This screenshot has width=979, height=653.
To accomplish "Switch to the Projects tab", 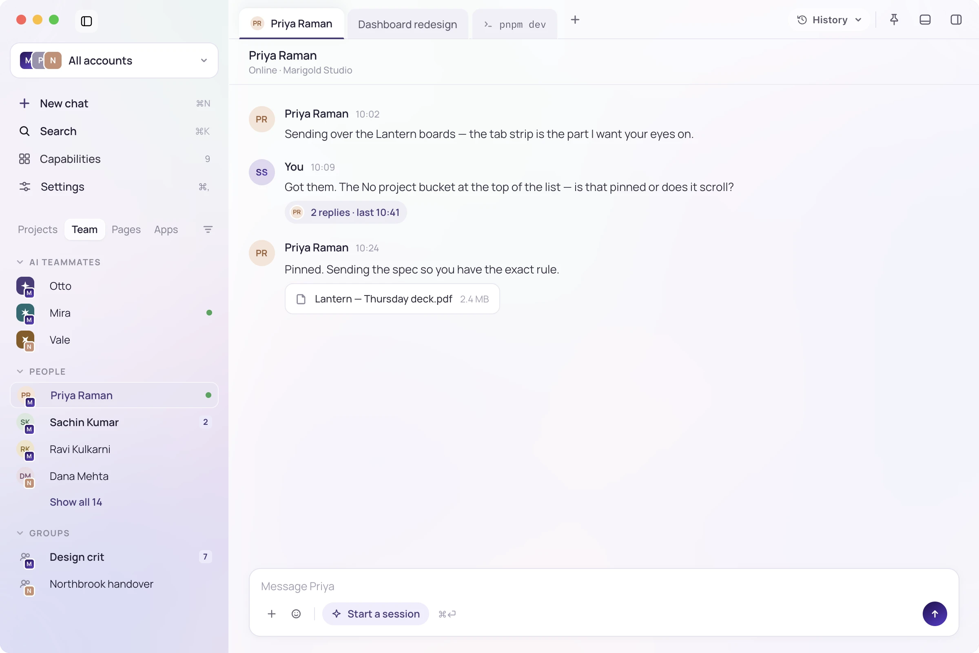I will click(38, 229).
